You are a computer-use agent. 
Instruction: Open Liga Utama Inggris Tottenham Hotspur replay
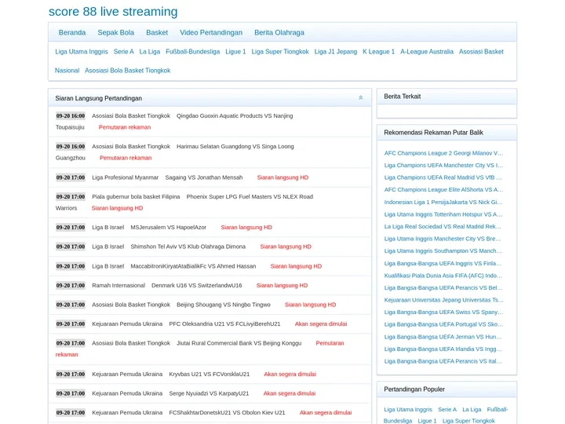[x=443, y=214]
